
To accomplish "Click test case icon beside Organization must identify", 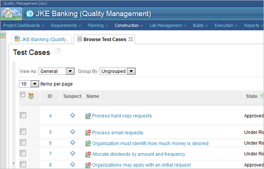I will 88,143.
